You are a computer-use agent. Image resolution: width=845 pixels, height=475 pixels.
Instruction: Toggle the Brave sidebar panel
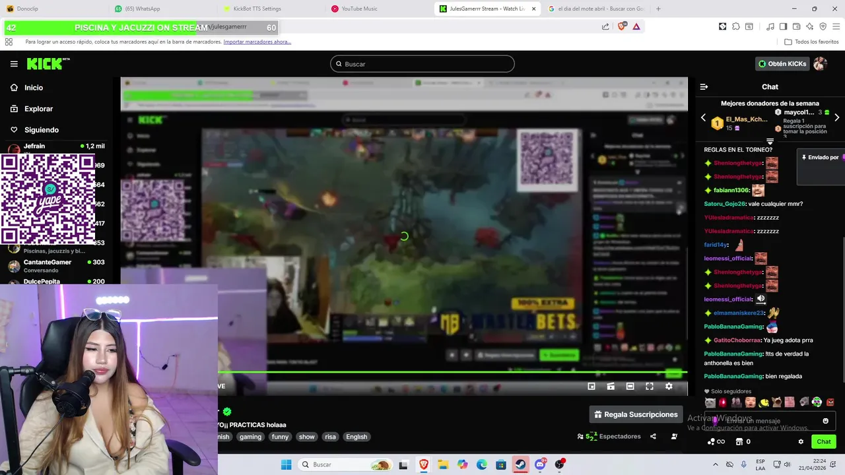(x=783, y=26)
